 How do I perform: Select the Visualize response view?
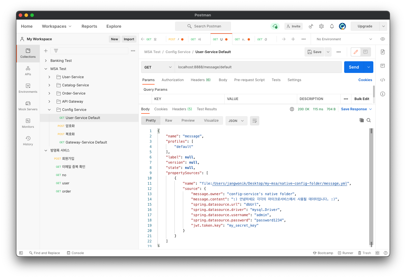pyautogui.click(x=211, y=120)
